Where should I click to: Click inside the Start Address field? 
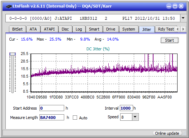click(x=52, y=108)
